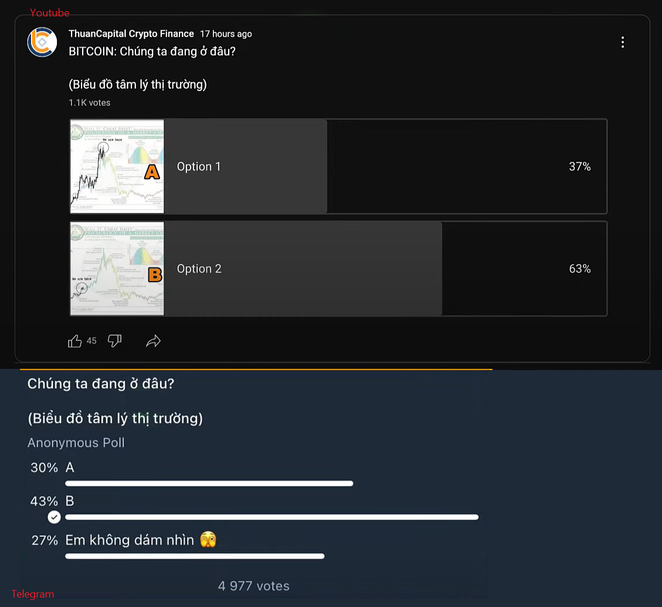Choose "Em không dám nhìn" poll answer
This screenshot has width=662, height=607.
coord(130,540)
